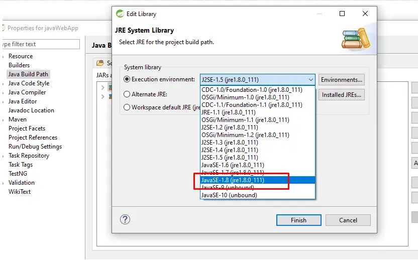The height and width of the screenshot is (260, 418).
Task: Select Java Build Path in properties tree
Action: (x=28, y=74)
